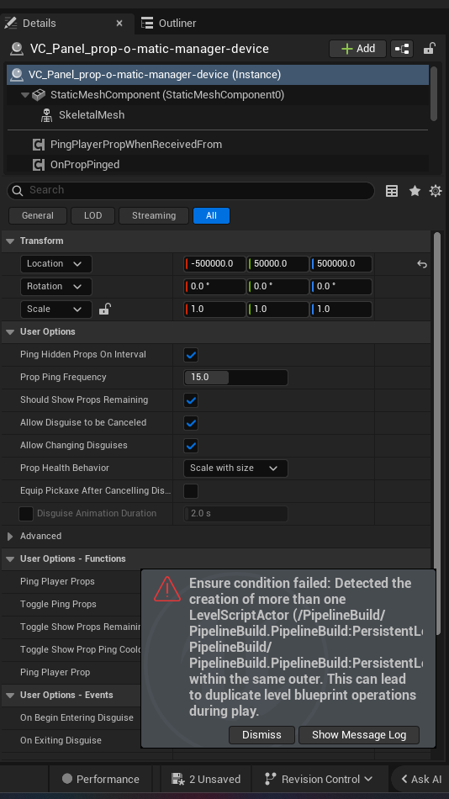Click Location X value field

(x=214, y=264)
